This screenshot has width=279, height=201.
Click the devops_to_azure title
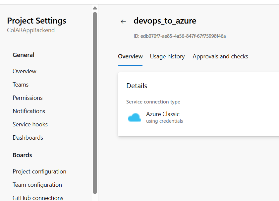point(165,21)
